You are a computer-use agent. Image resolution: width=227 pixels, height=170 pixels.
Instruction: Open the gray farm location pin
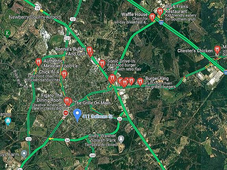24,153
